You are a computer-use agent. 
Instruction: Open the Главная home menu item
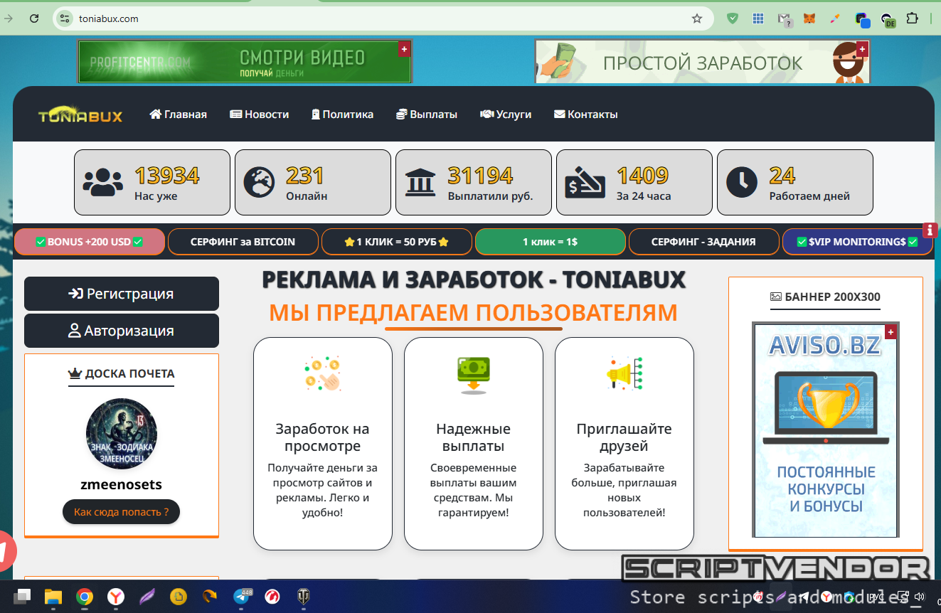click(x=178, y=114)
